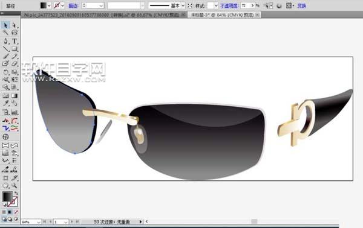Viewport: 363px width, 228px height.
Task: Select the Rectangle shape tool
Action: coord(15,49)
